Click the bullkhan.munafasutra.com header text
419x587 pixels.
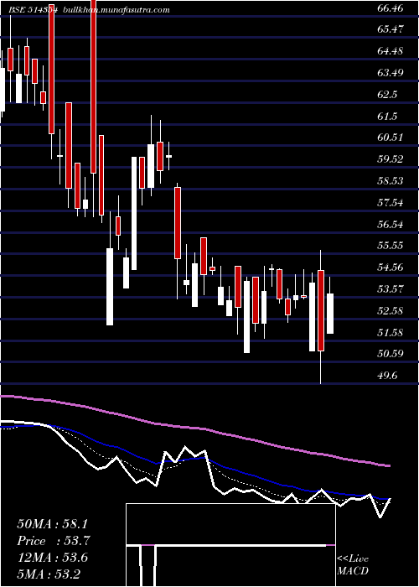pos(115,10)
